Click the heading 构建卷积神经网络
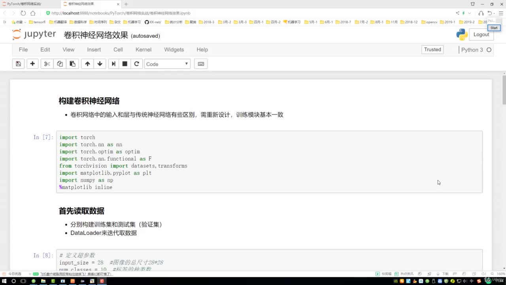 pyautogui.click(x=89, y=101)
